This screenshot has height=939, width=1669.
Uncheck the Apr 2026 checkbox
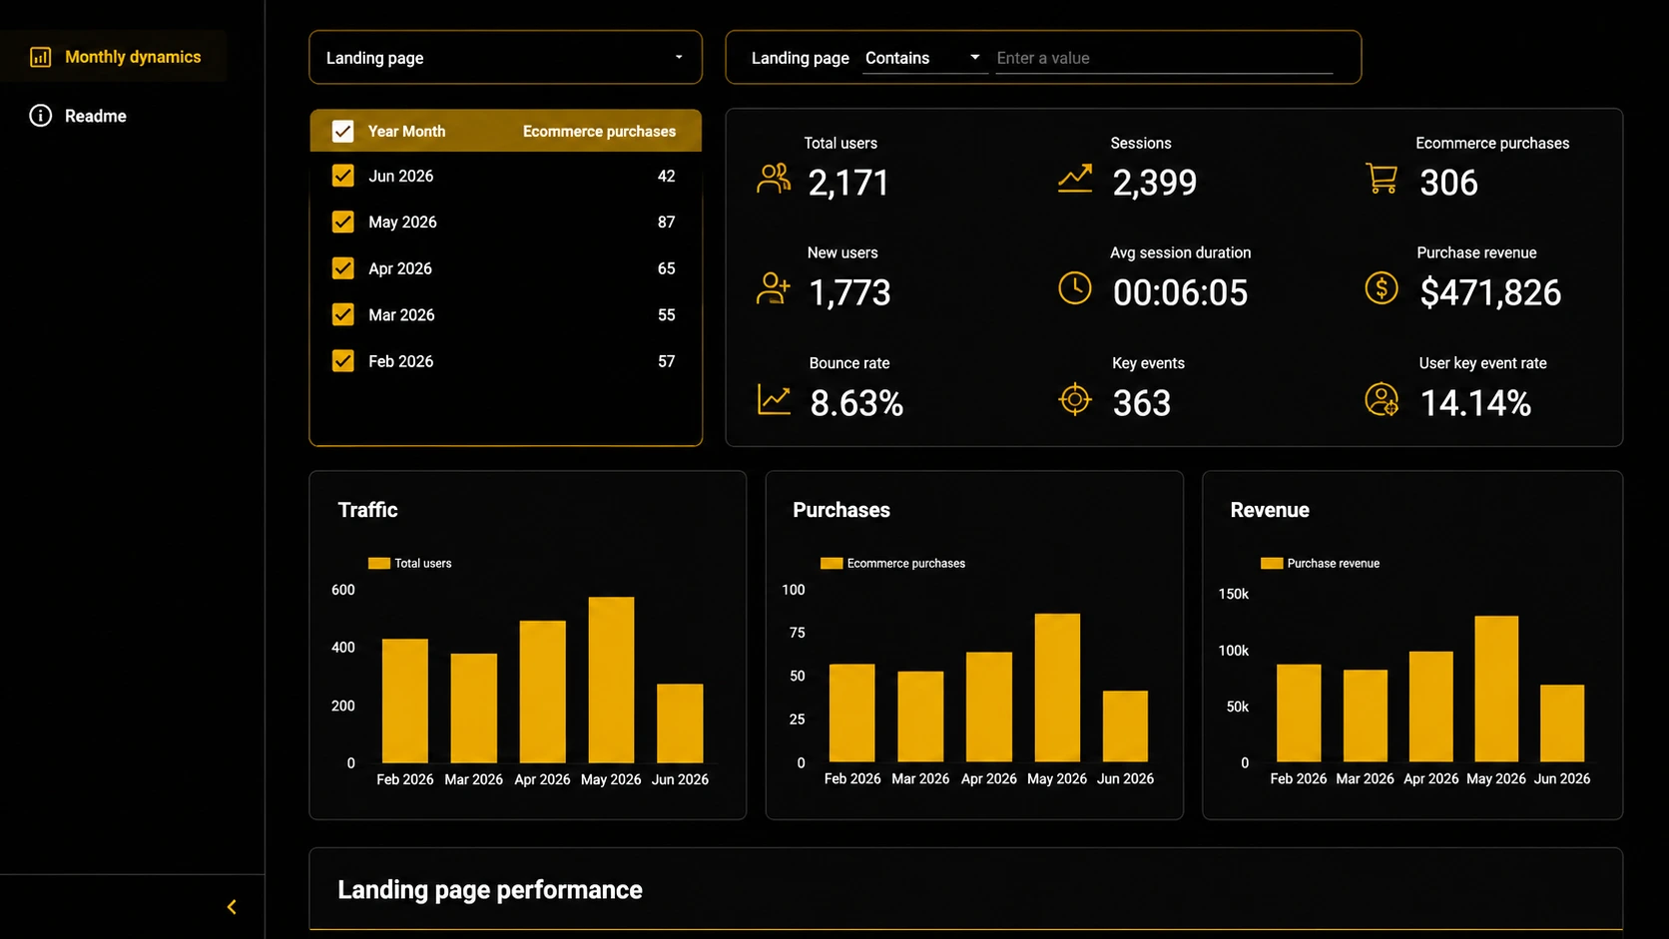(x=342, y=268)
